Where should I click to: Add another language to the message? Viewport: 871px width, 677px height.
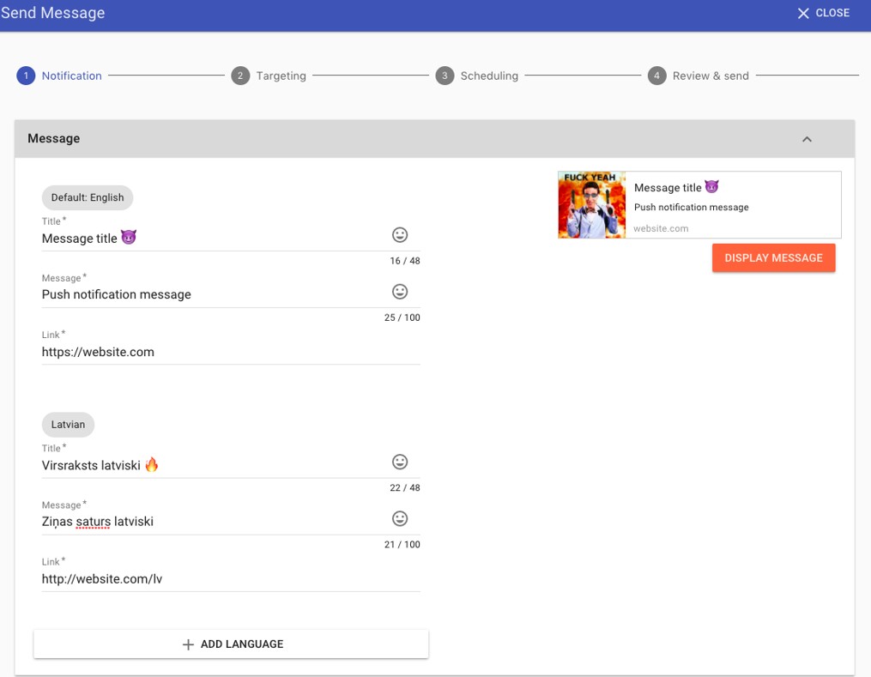[x=231, y=644]
